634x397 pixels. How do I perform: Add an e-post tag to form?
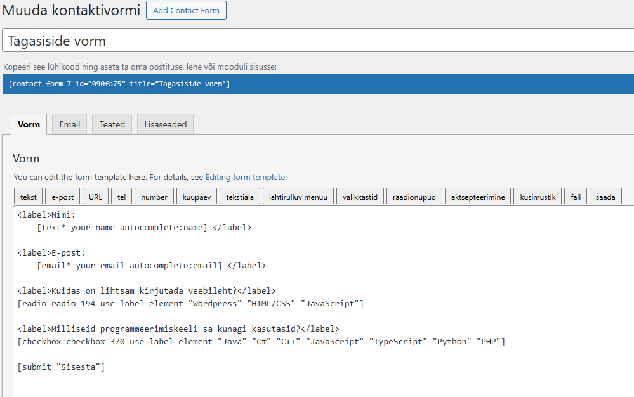63,197
